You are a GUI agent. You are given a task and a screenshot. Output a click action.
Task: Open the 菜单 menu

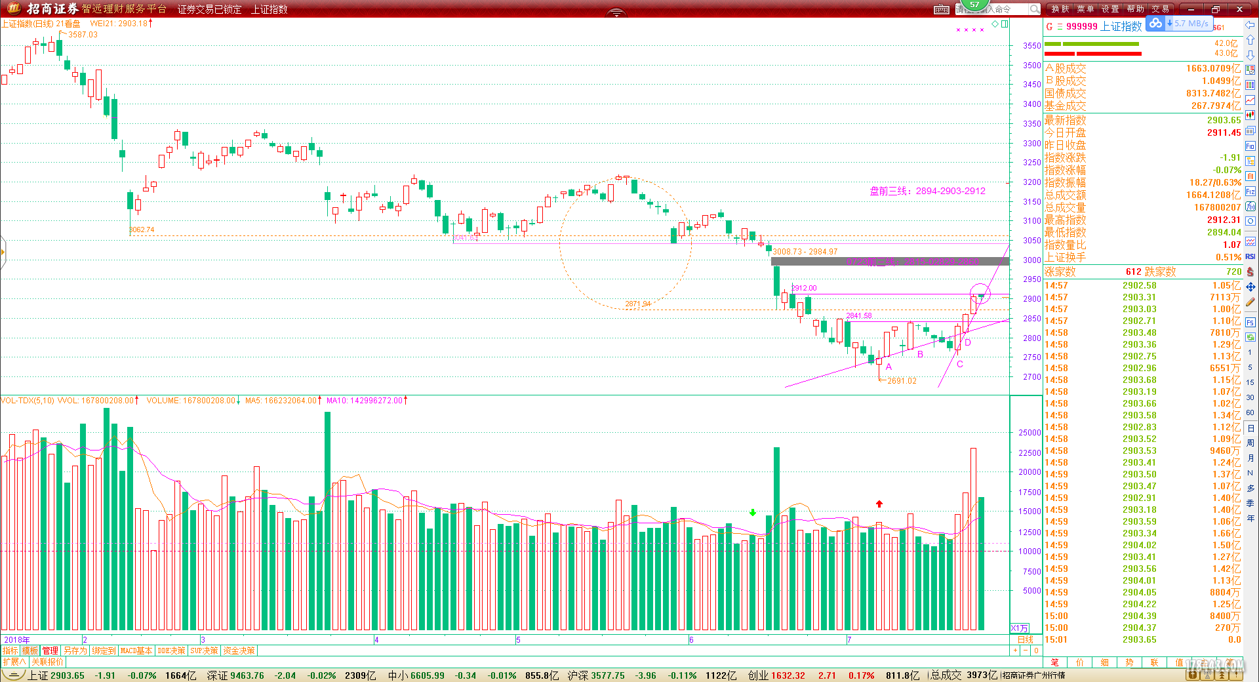1085,9
